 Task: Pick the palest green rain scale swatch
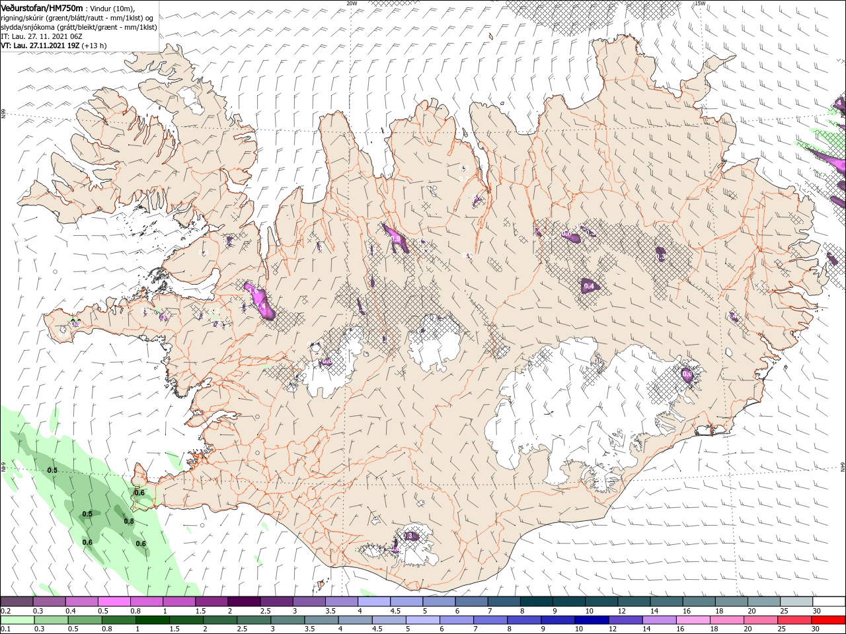17,620
